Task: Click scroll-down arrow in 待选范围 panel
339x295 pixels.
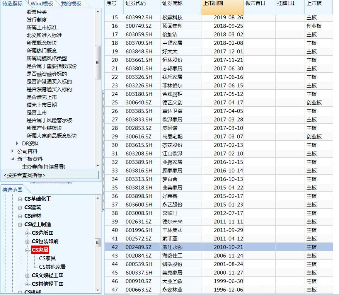Action: pyautogui.click(x=98, y=290)
